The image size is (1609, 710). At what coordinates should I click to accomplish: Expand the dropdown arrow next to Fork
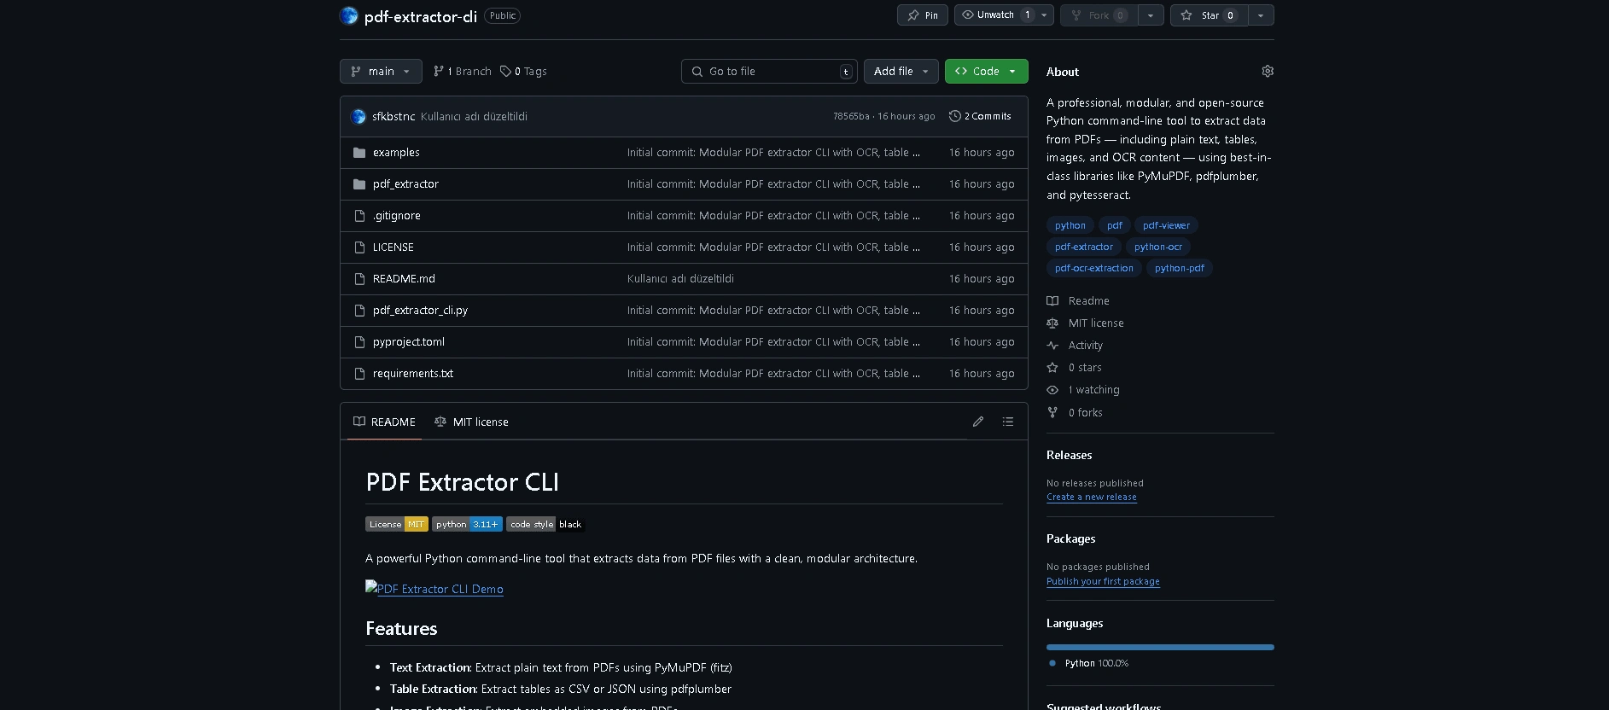[x=1151, y=15]
